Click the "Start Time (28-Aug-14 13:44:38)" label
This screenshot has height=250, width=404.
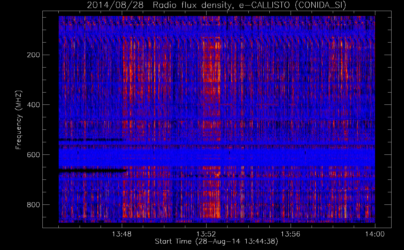point(216,241)
